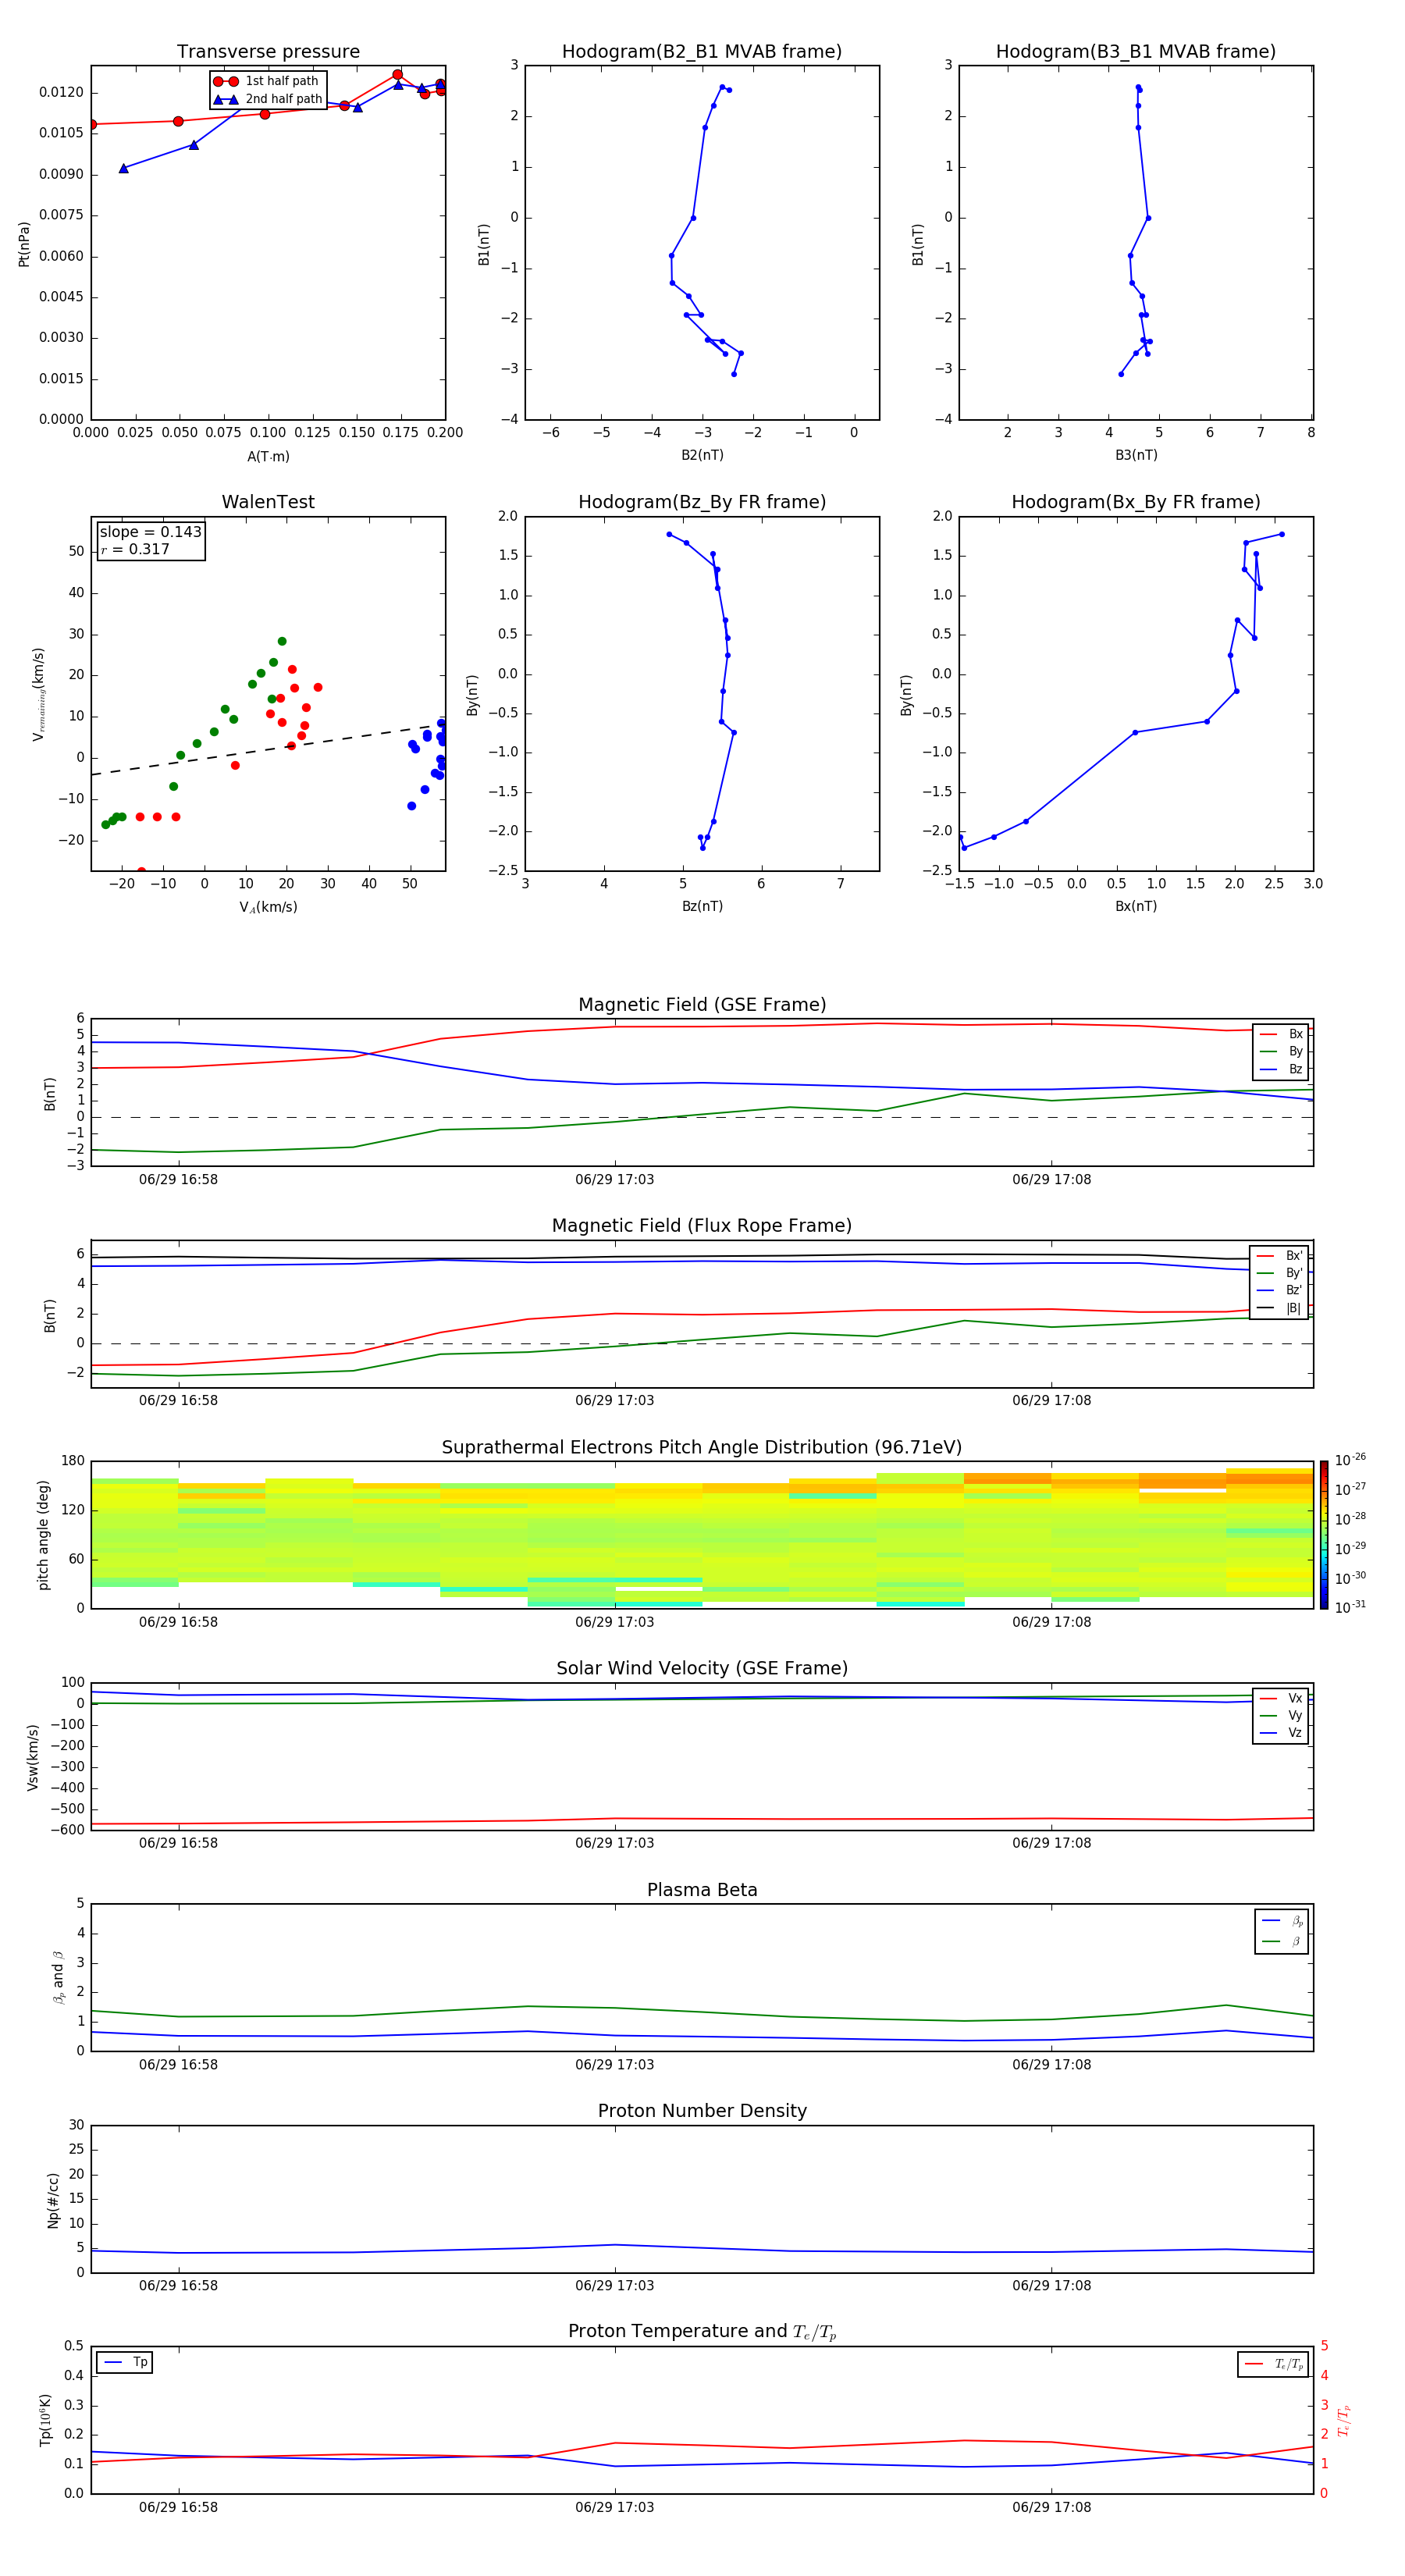Screen dimensions: 1405x2576
Task: Click 'Vz' in the solar wind legend
Action: pyautogui.click(x=1282, y=1733)
